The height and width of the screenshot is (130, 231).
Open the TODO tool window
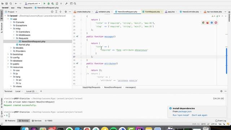click(48, 121)
